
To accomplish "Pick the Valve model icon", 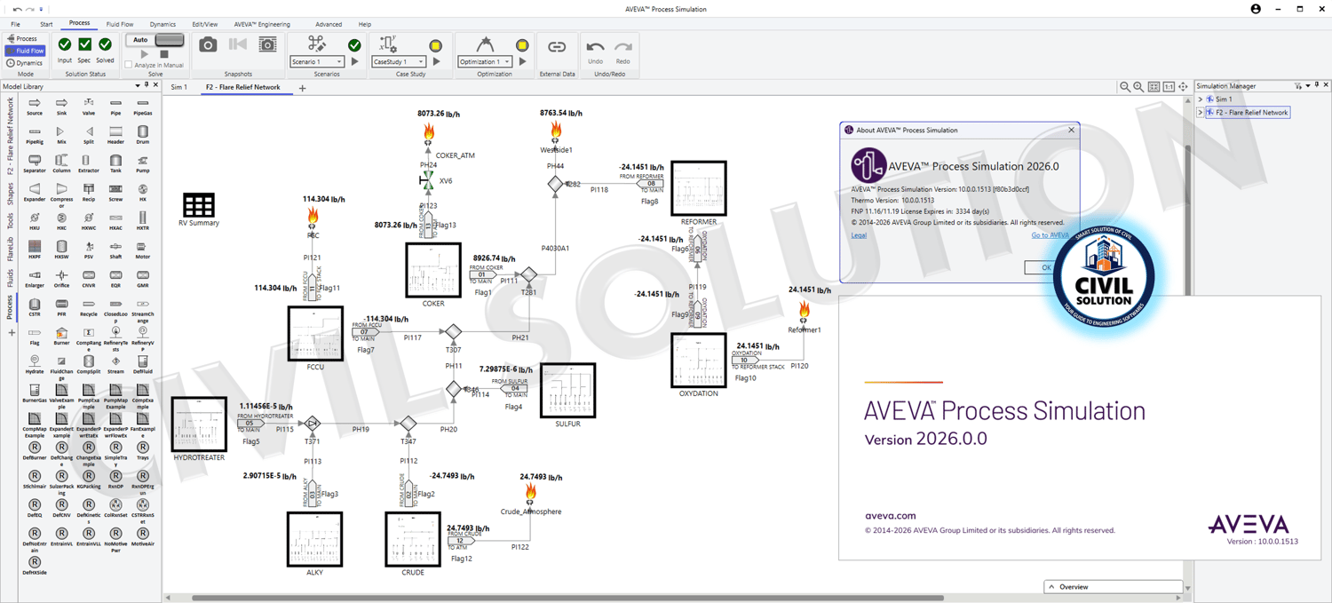I will tap(89, 103).
